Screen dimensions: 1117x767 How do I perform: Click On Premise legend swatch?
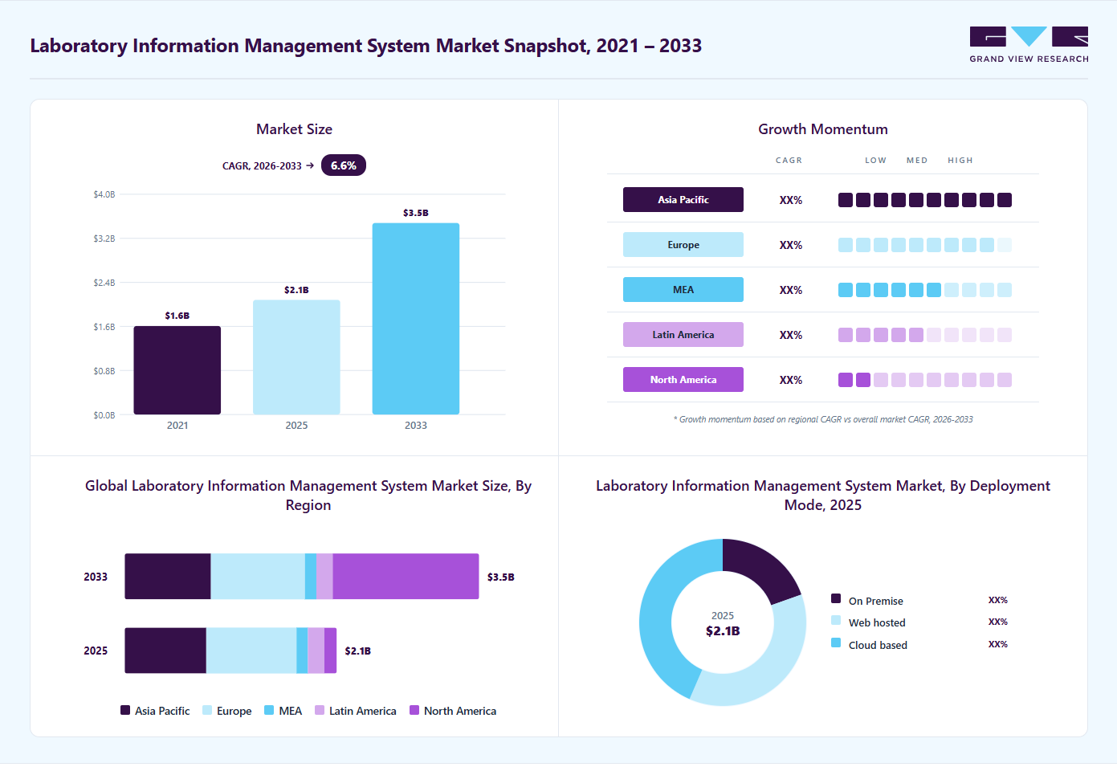836,598
